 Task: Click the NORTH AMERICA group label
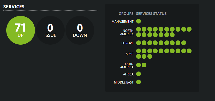127,32
